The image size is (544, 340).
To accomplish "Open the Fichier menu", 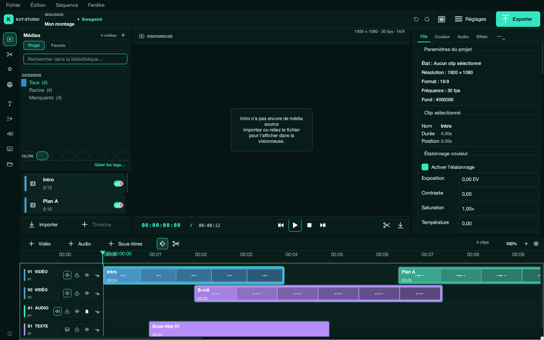I will [x=13, y=5].
